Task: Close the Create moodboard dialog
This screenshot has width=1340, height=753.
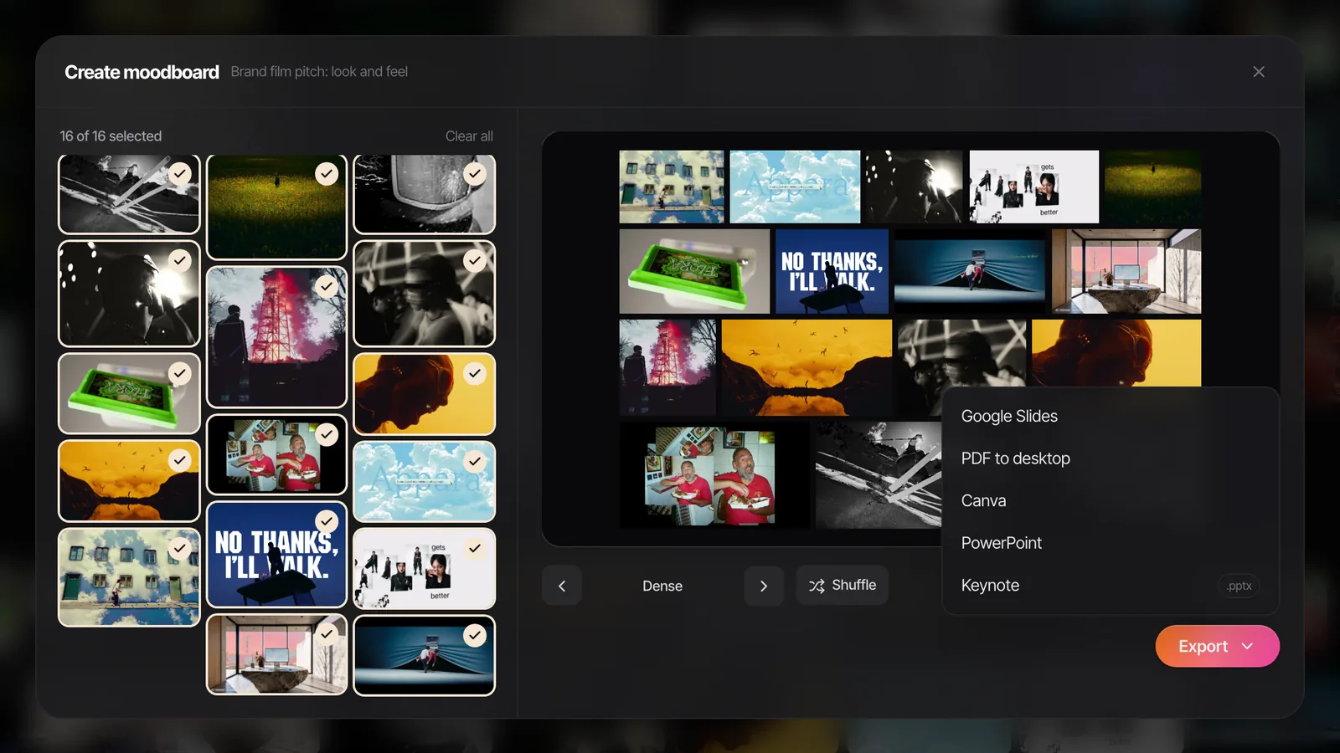Action: [1258, 72]
